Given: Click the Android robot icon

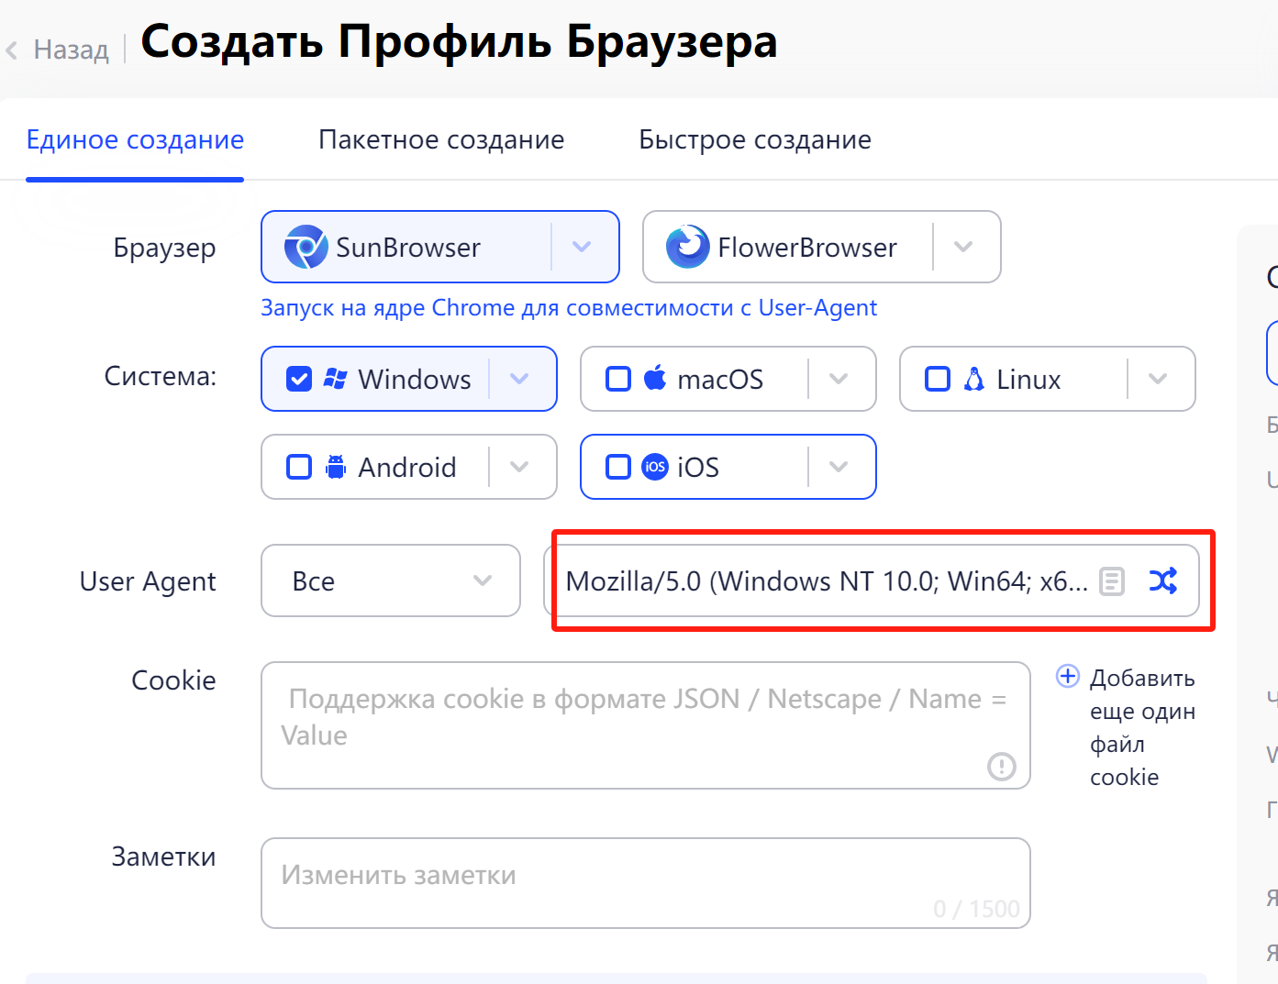Looking at the screenshot, I should (x=336, y=467).
